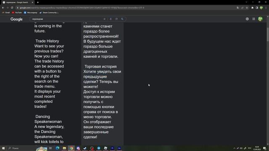
Task: Open the Messenger bookmark
Action: (x=31, y=13)
